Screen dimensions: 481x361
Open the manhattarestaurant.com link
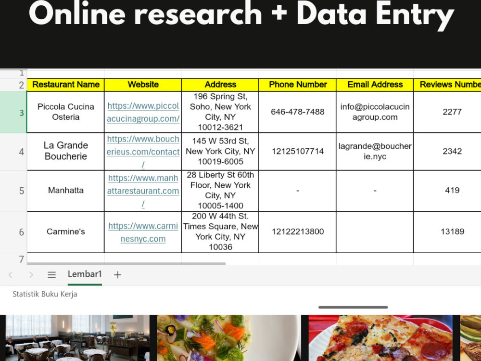(143, 191)
